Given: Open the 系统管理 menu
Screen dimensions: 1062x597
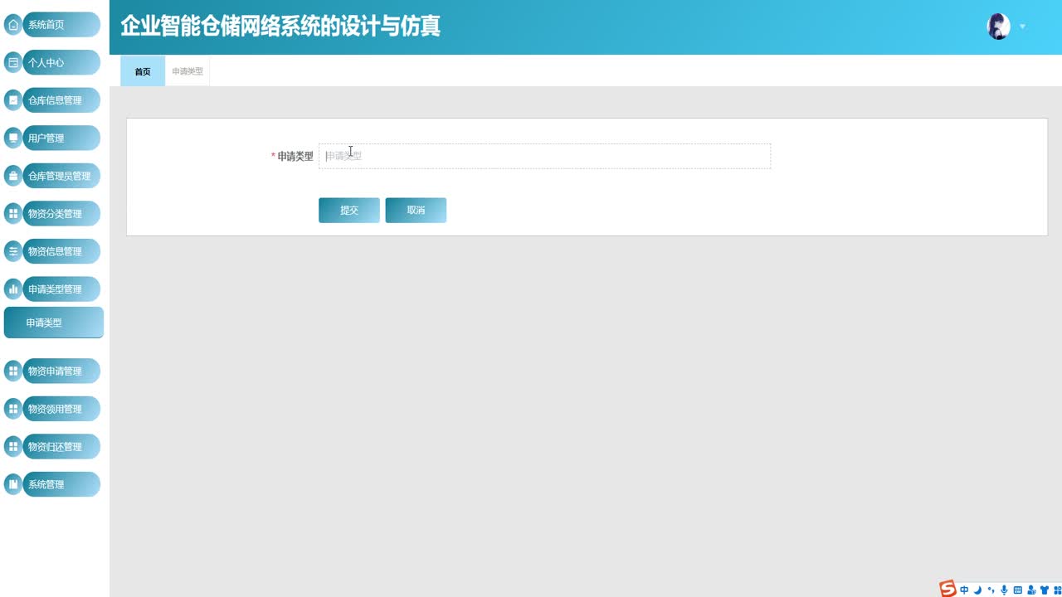Looking at the screenshot, I should 61,484.
